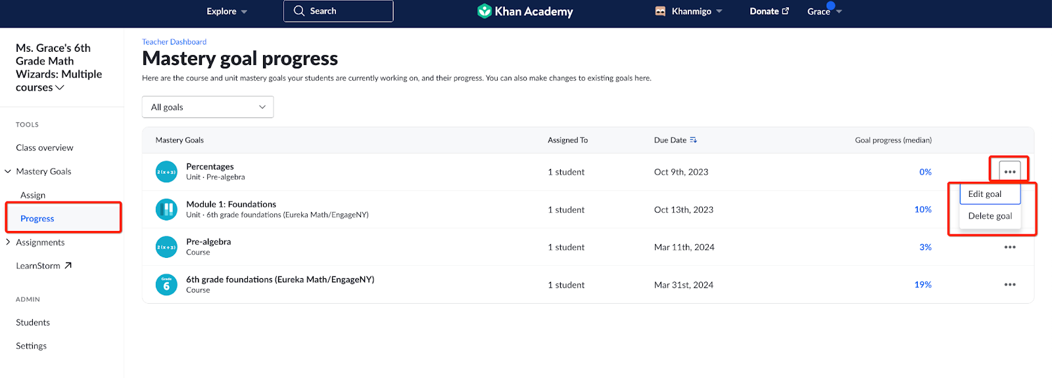Open the class switcher for Ms. Grace's class

point(59,87)
